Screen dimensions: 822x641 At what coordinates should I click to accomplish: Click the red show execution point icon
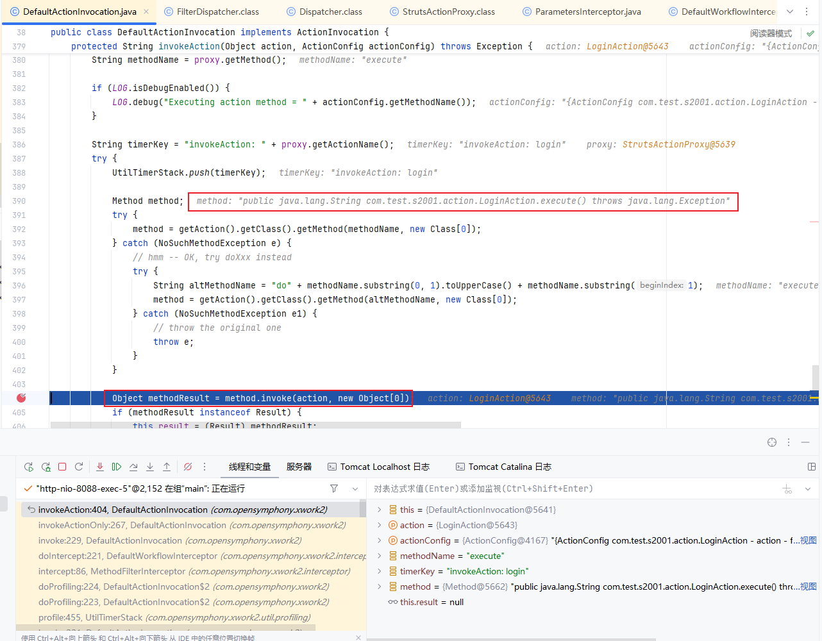(x=100, y=467)
